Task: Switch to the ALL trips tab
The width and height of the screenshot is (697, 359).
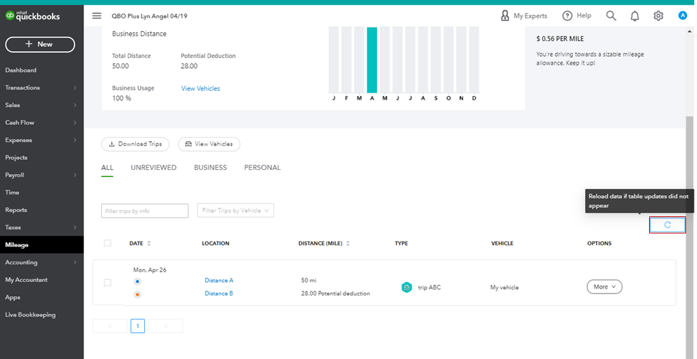Action: coord(107,168)
